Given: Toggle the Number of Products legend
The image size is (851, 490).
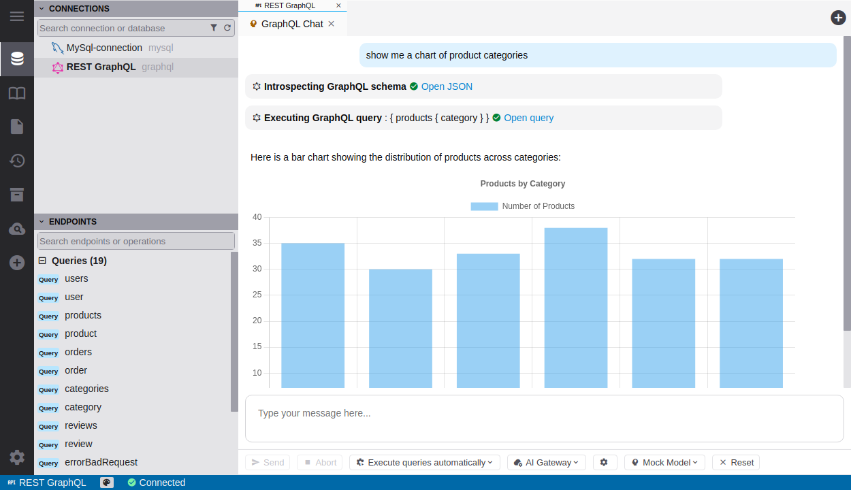Looking at the screenshot, I should click(x=523, y=206).
